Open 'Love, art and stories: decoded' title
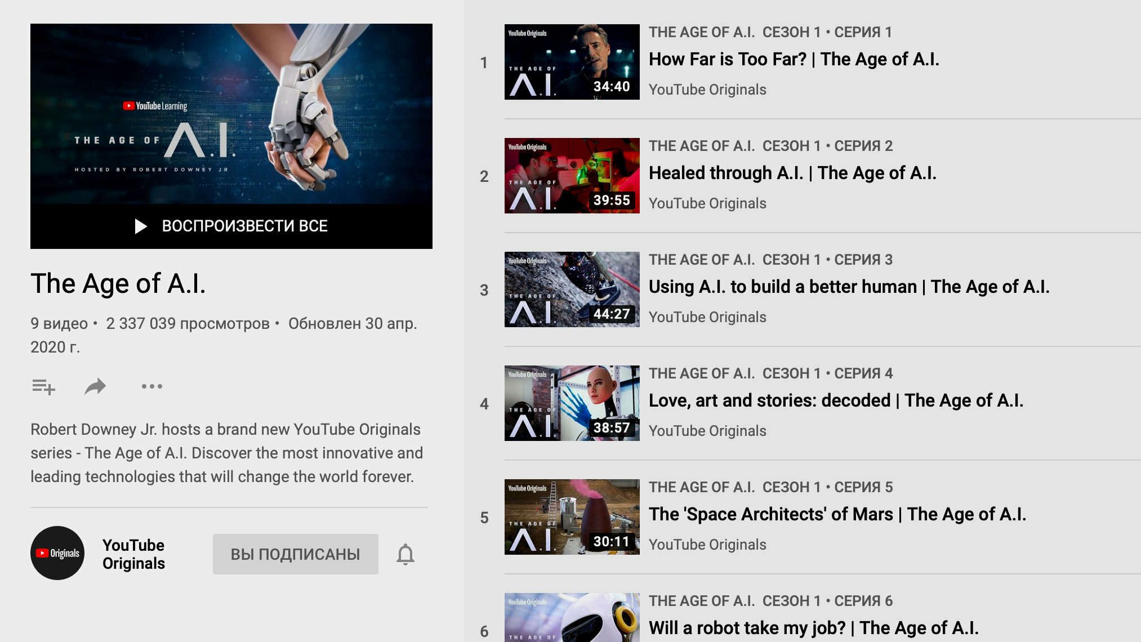Image resolution: width=1141 pixels, height=642 pixels. pyautogui.click(x=836, y=400)
